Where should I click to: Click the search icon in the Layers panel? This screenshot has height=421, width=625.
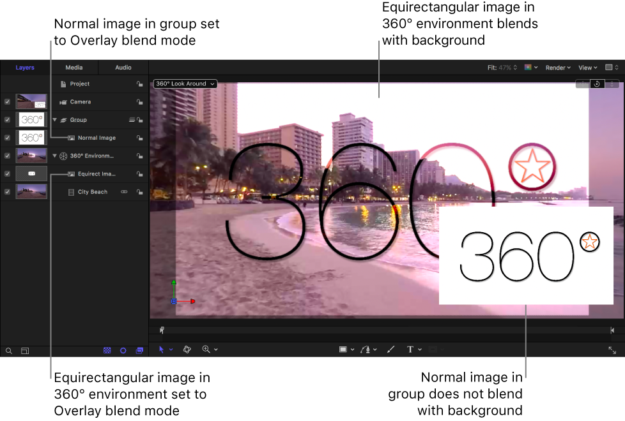click(8, 350)
